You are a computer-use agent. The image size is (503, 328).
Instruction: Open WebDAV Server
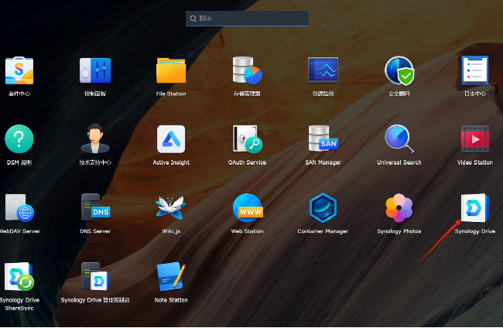tap(19, 208)
